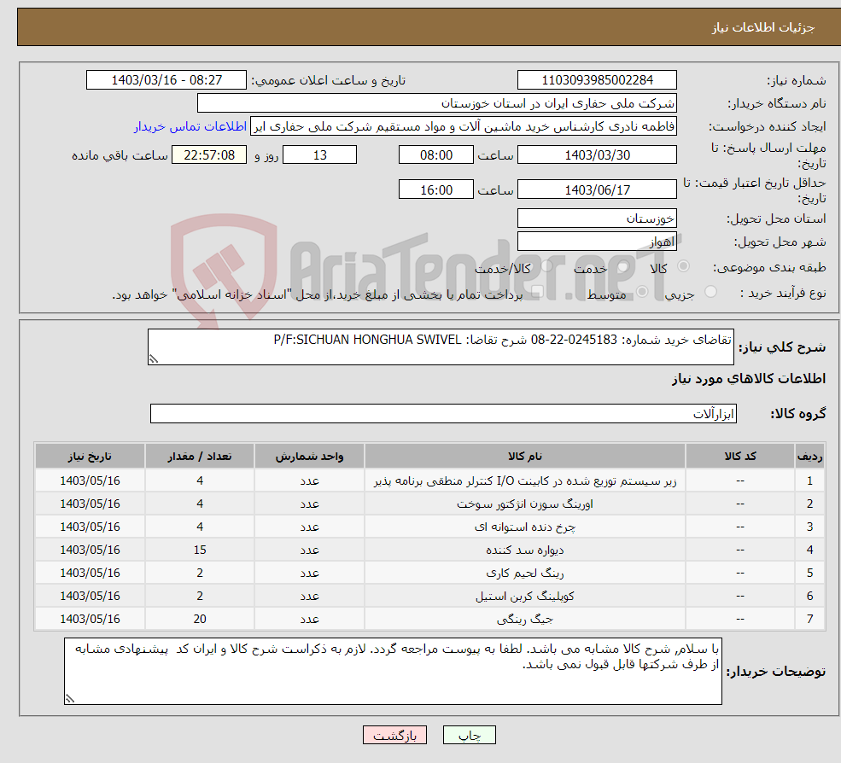Click the request creator field
841x763 pixels.
pos(464,126)
